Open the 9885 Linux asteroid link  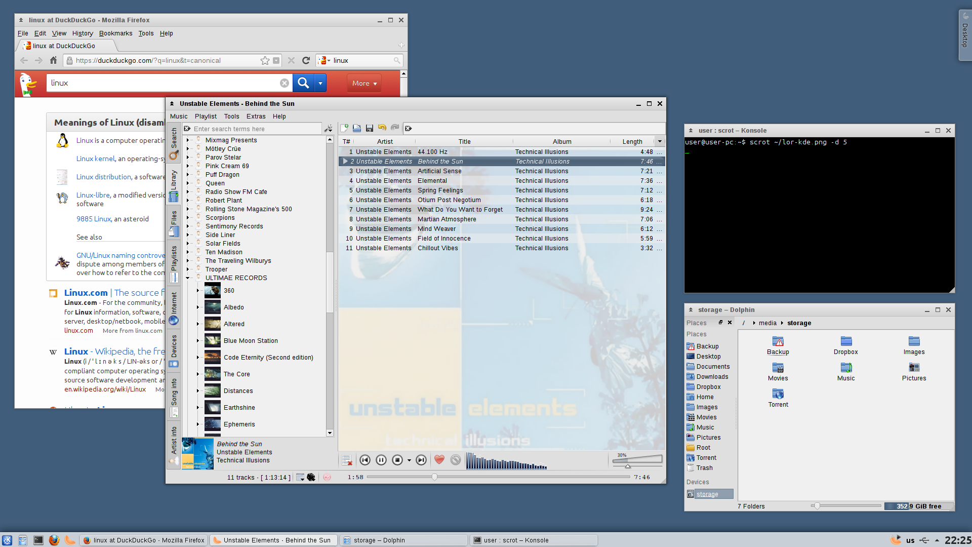(x=94, y=219)
